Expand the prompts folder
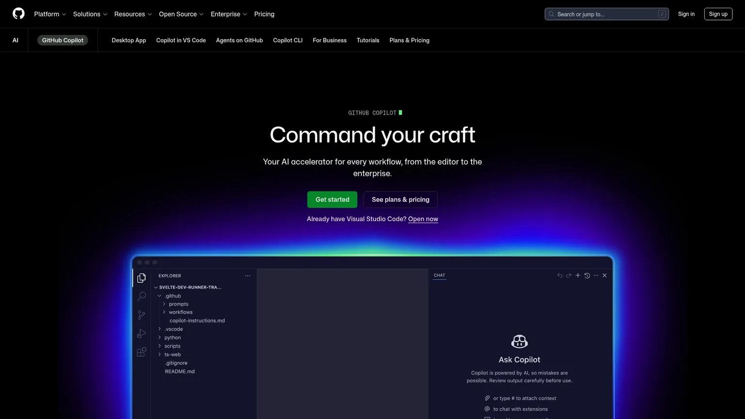745x419 pixels. tap(164, 304)
